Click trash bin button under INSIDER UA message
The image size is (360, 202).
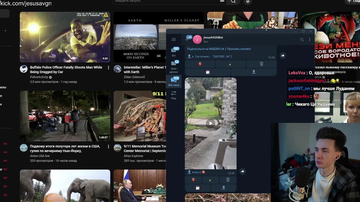click(x=261, y=64)
